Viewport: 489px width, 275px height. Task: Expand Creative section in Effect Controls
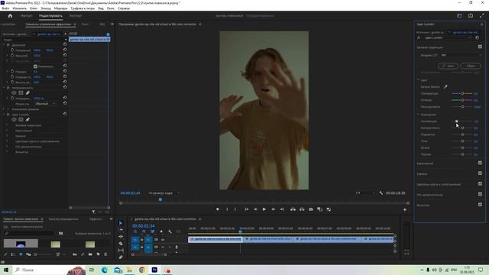(x=7, y=131)
